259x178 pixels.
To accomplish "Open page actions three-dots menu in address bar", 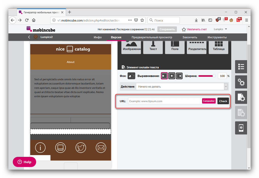I will click(x=130, y=20).
